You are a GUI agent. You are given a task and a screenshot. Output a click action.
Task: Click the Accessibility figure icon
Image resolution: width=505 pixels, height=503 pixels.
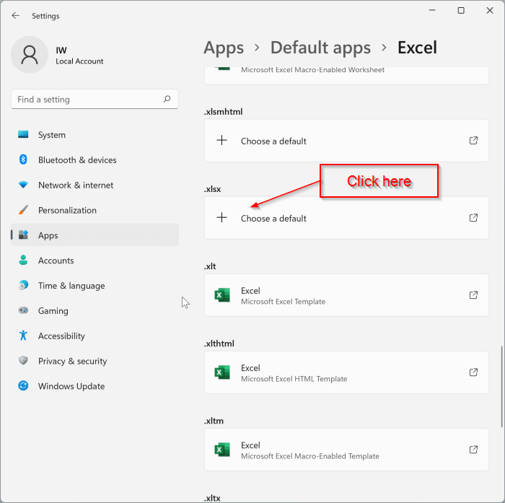pos(23,336)
